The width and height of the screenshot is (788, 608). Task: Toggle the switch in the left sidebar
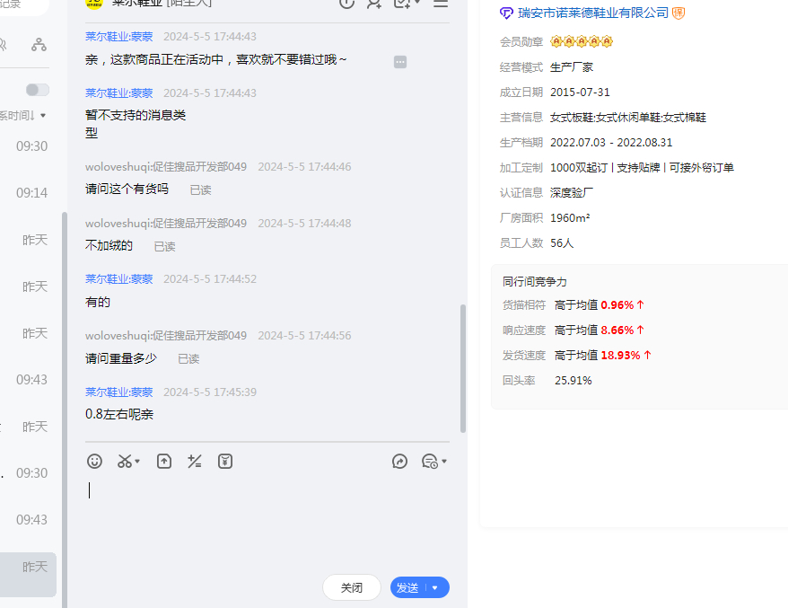[x=38, y=90]
